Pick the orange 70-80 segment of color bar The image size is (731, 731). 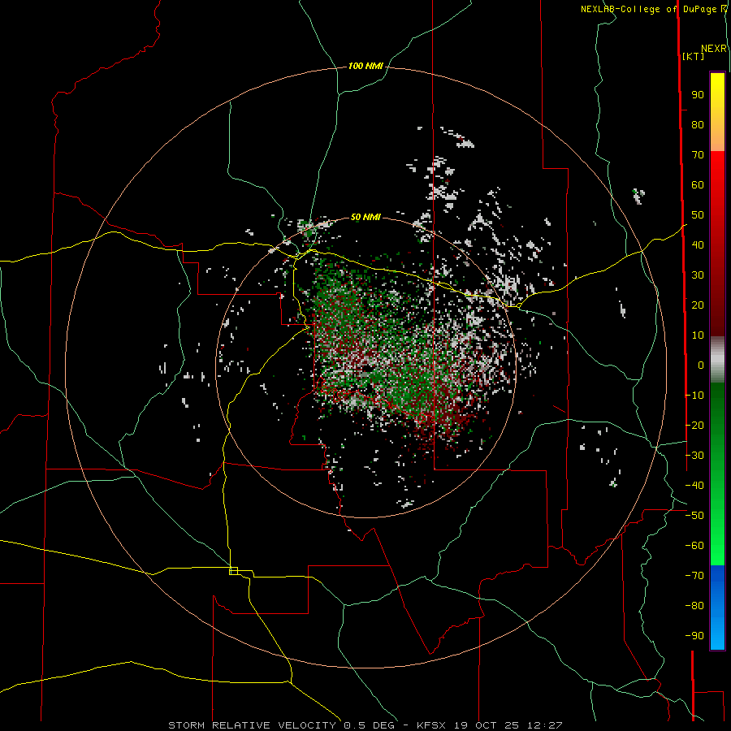point(717,136)
